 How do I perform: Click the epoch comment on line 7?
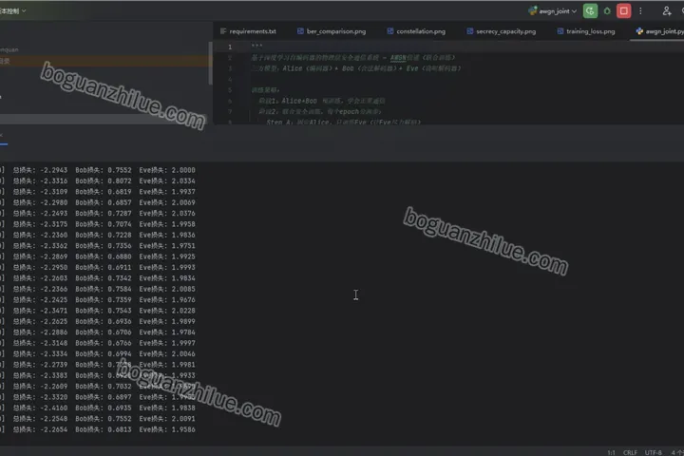320,112
